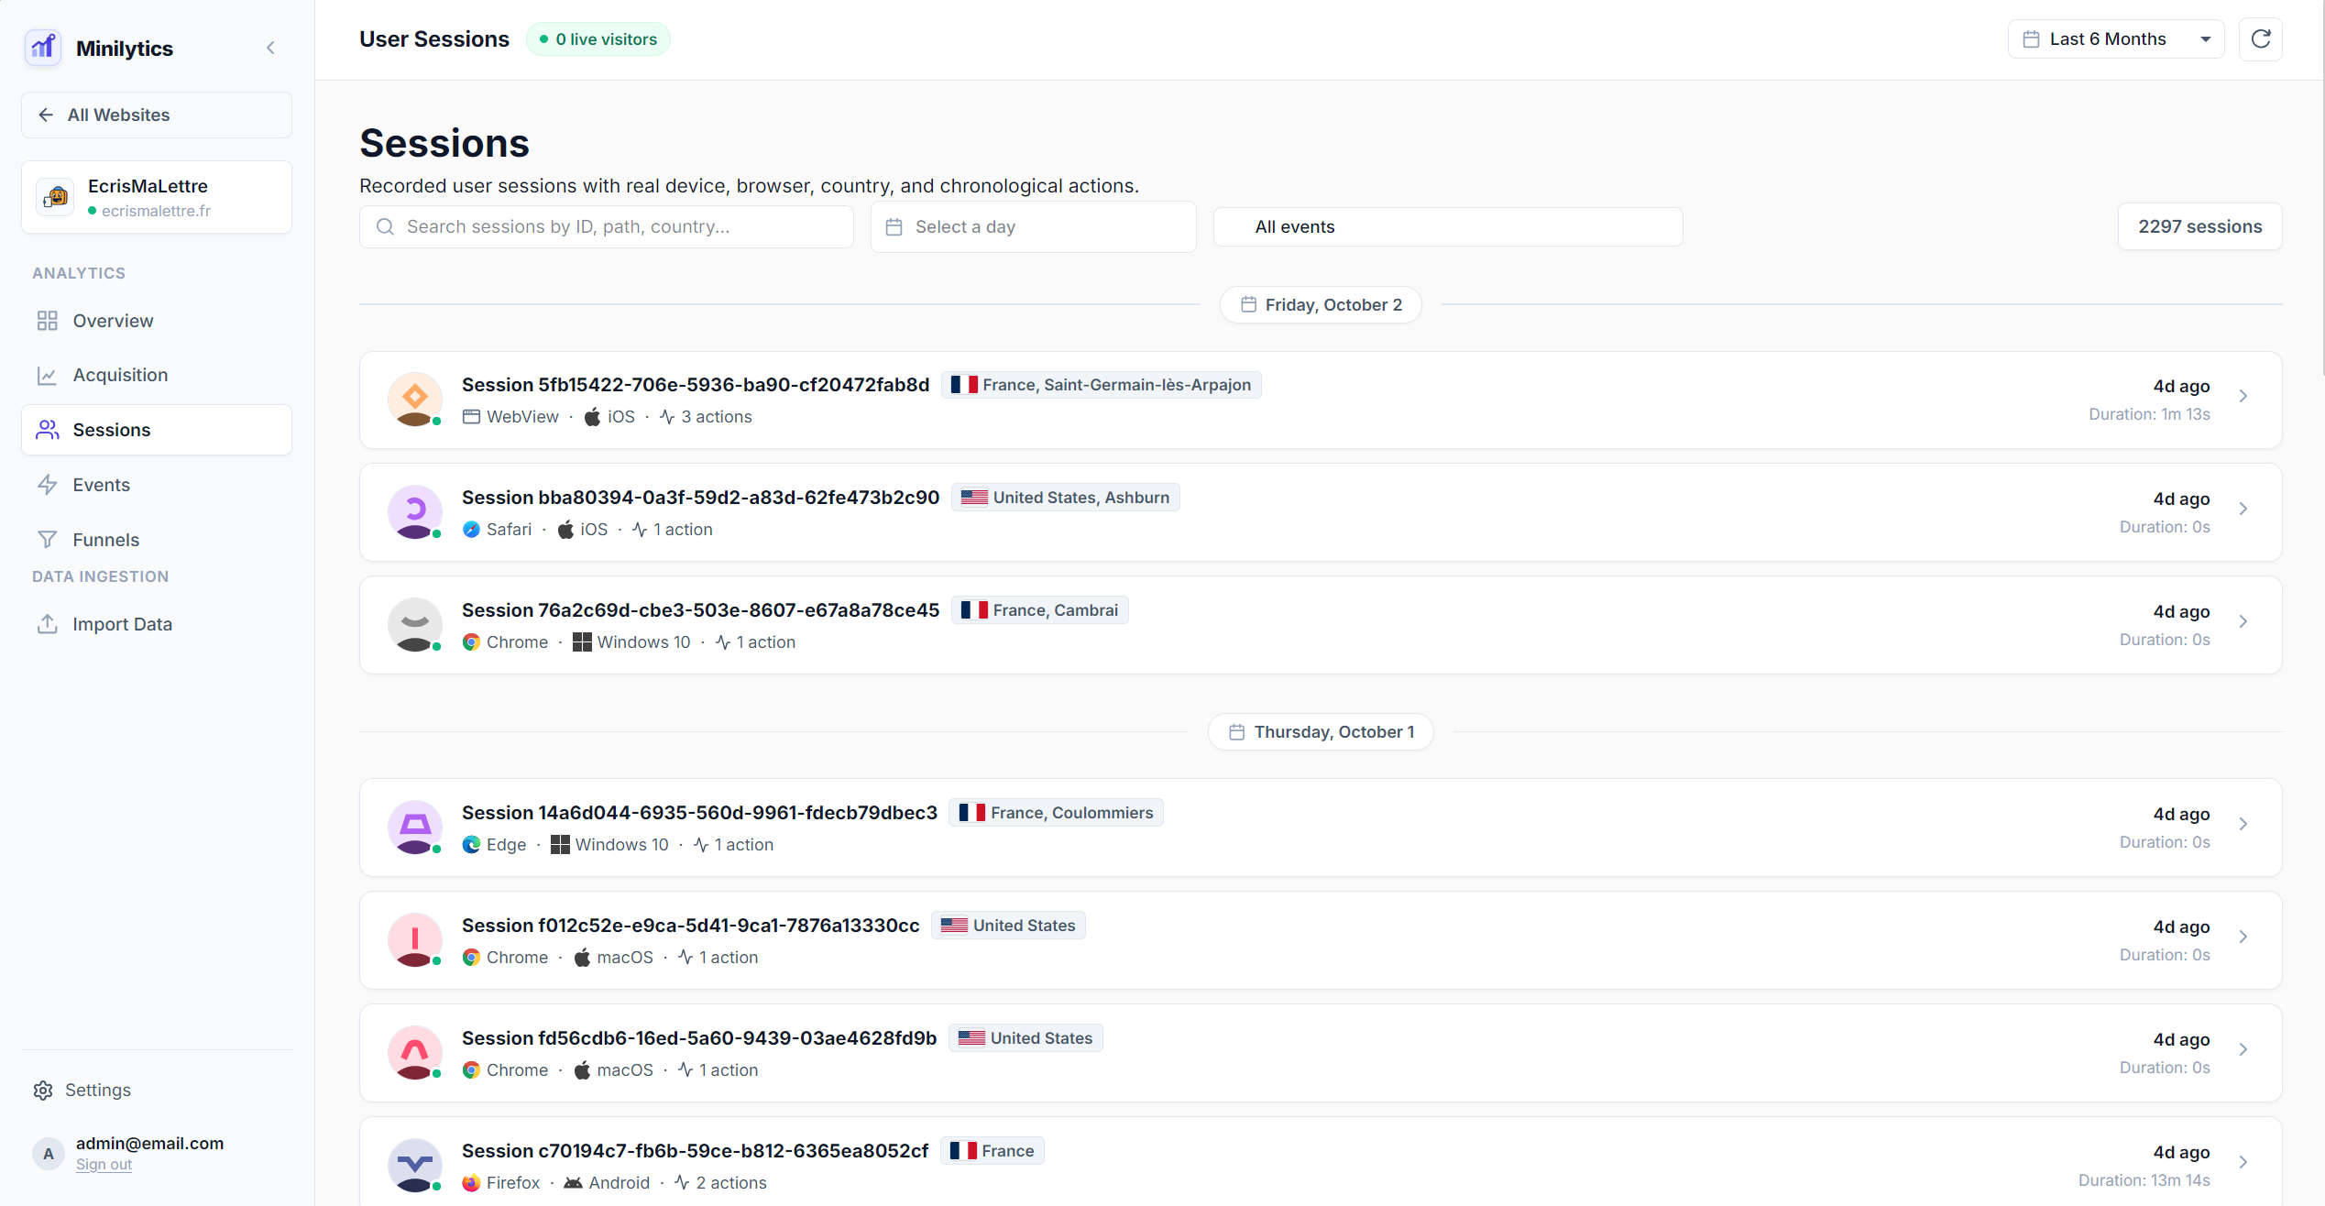Open the Events menu item
The image size is (2325, 1206).
coord(157,485)
